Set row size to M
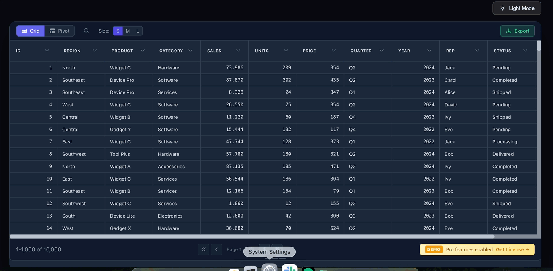The image size is (553, 271). pyautogui.click(x=127, y=31)
